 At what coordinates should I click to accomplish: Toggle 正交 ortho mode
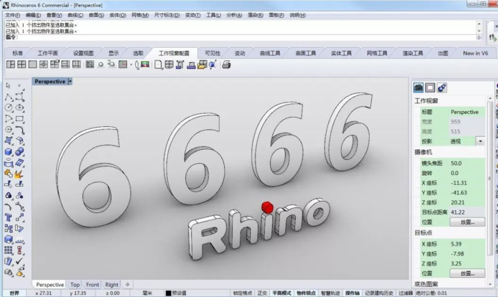click(x=262, y=293)
